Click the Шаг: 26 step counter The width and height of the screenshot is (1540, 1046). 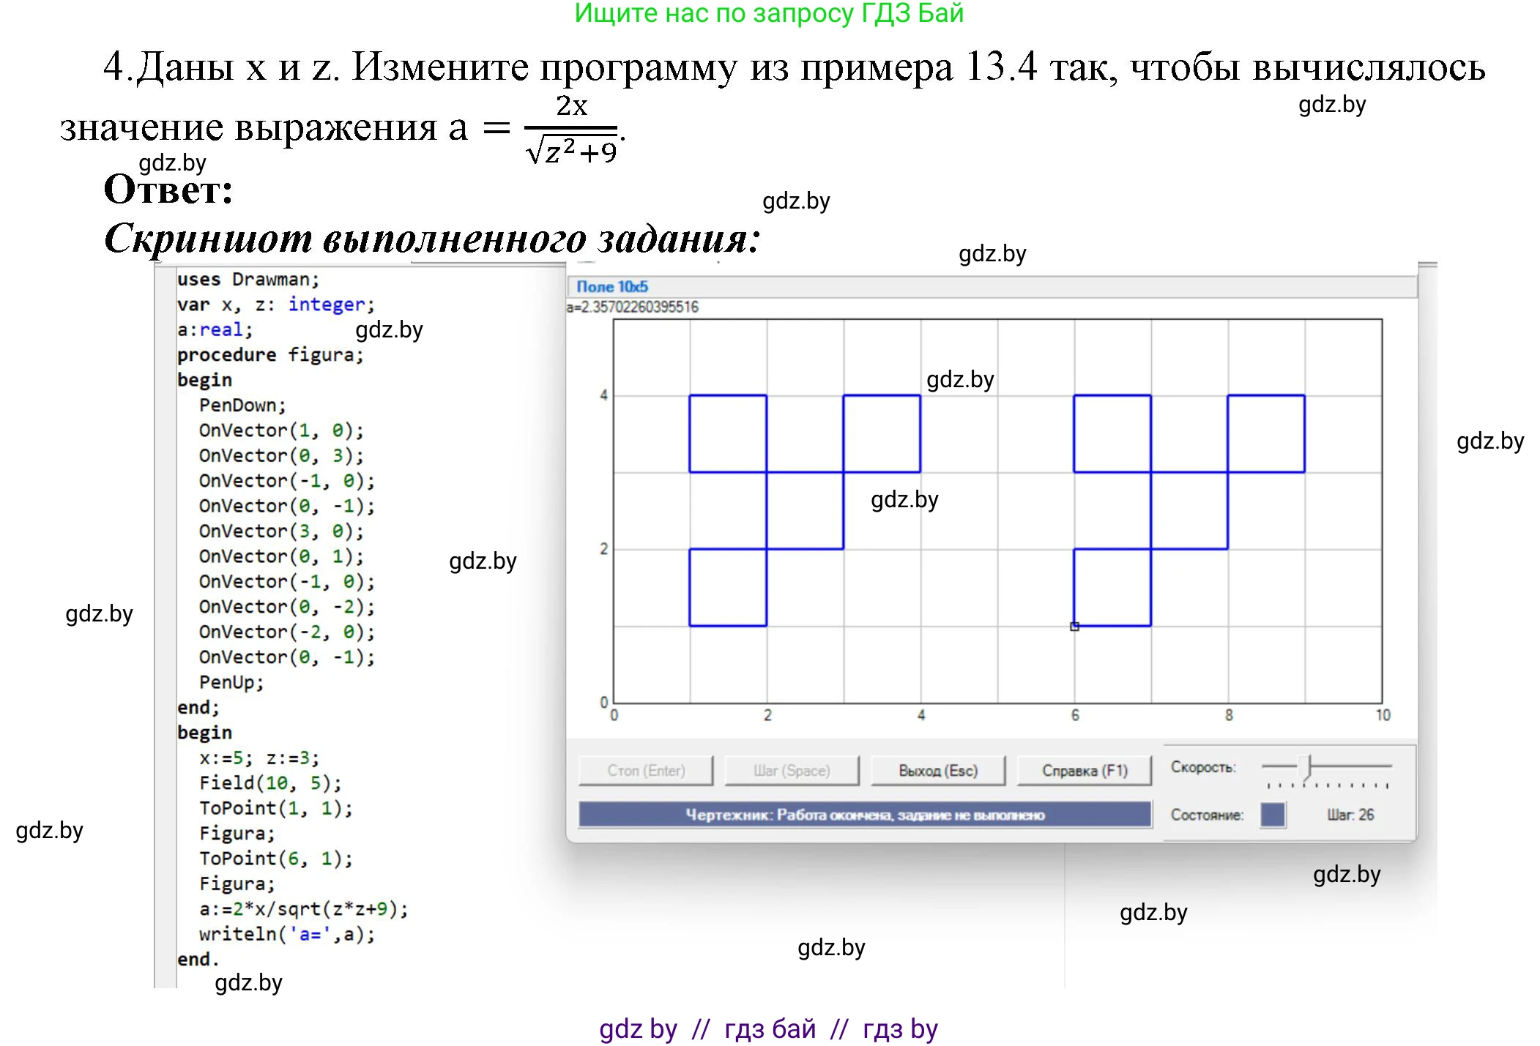(x=1350, y=815)
